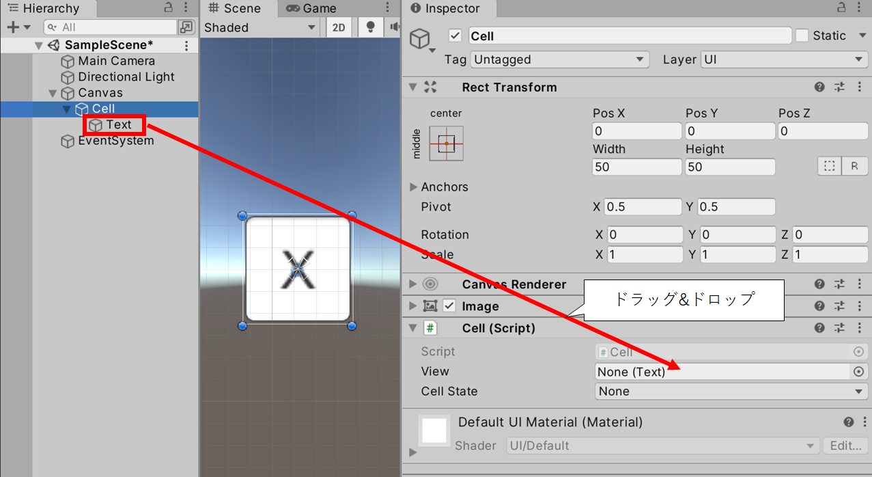This screenshot has width=872, height=477.
Task: Toggle the 2D view button
Action: pos(338,27)
